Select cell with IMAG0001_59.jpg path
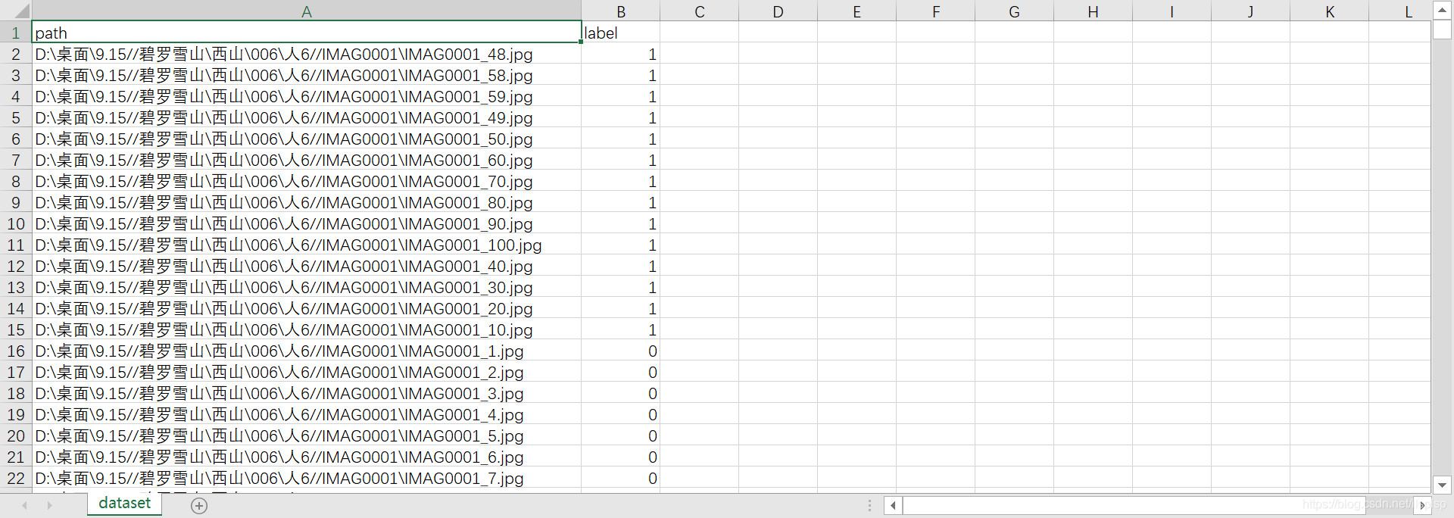 [x=307, y=96]
